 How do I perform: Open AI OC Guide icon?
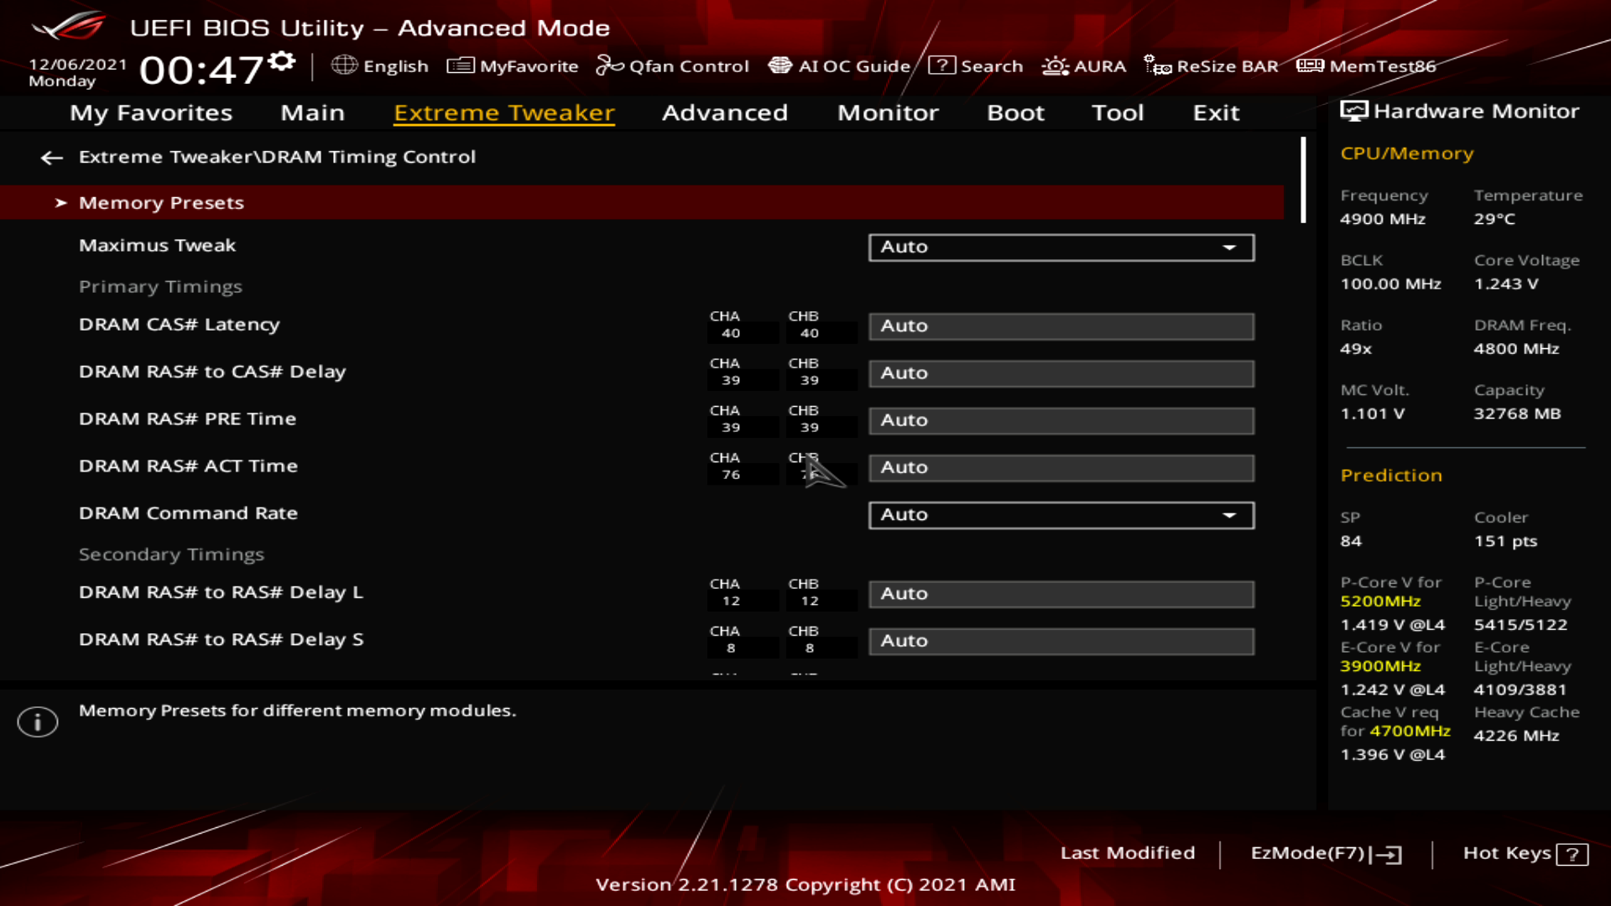point(779,65)
